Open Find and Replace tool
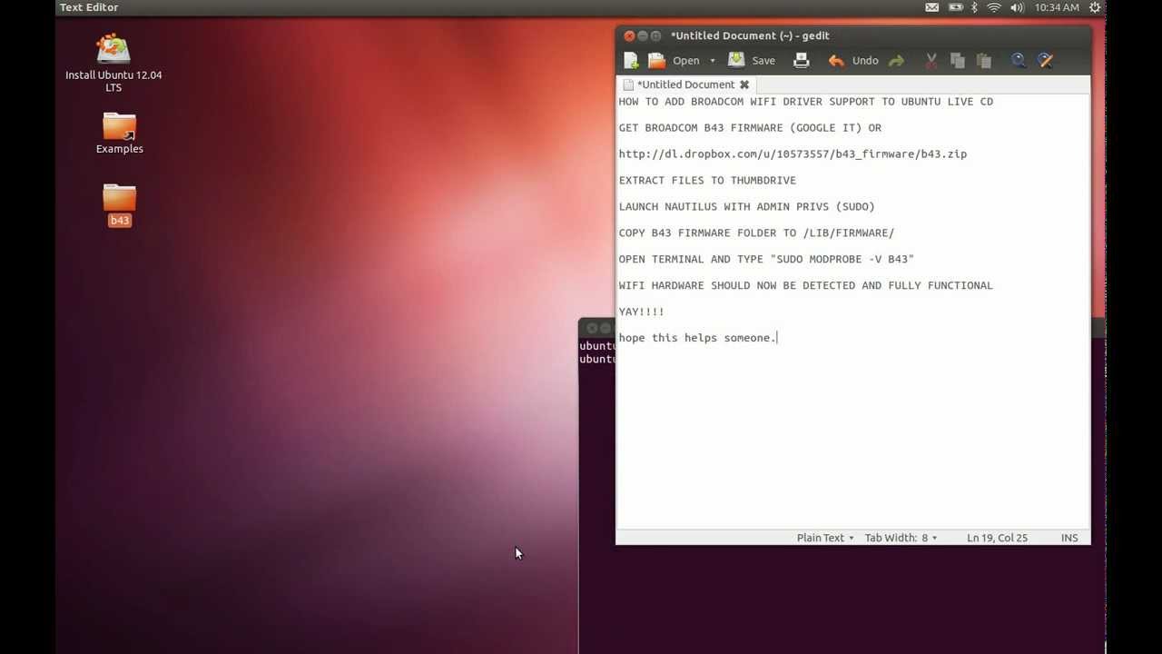Viewport: 1162px width, 654px height. click(x=1045, y=61)
